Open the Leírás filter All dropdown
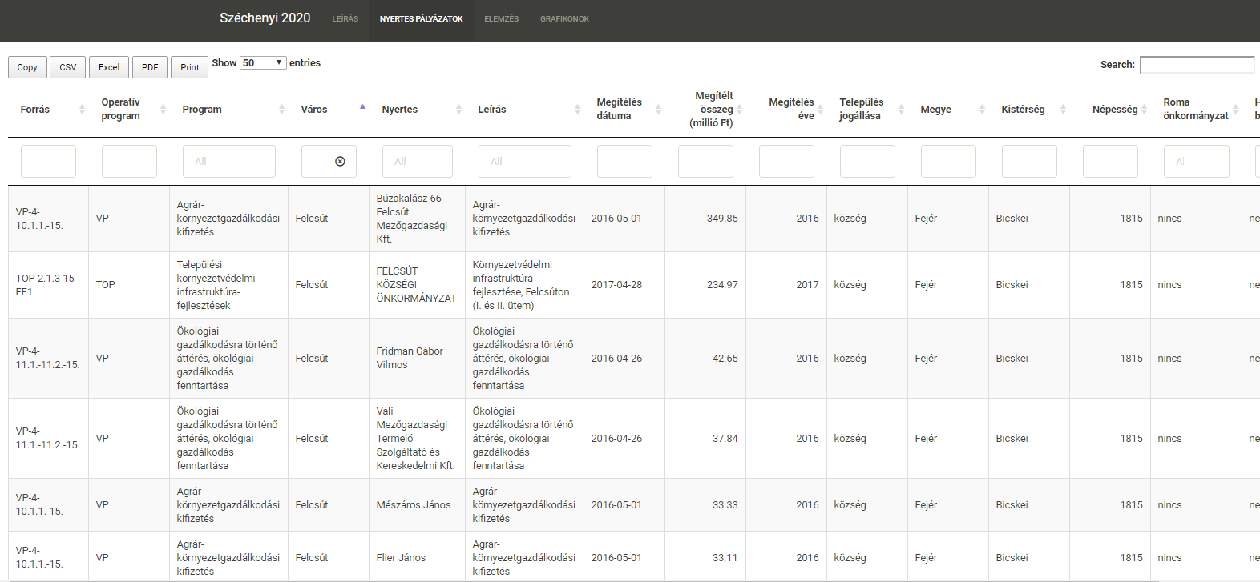The image size is (1260, 582). click(x=524, y=162)
